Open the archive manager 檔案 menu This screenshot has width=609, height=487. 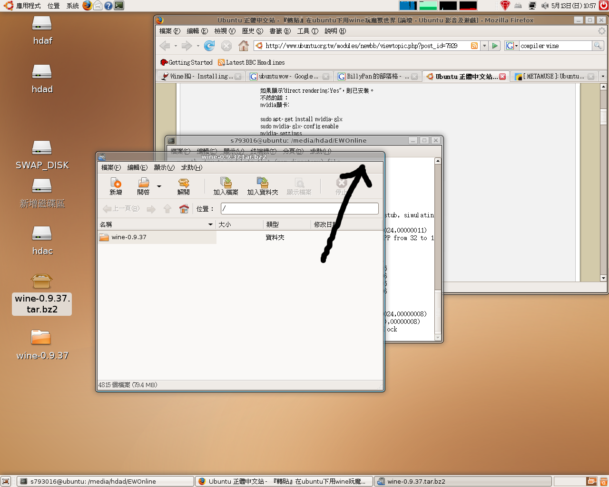[x=110, y=167]
